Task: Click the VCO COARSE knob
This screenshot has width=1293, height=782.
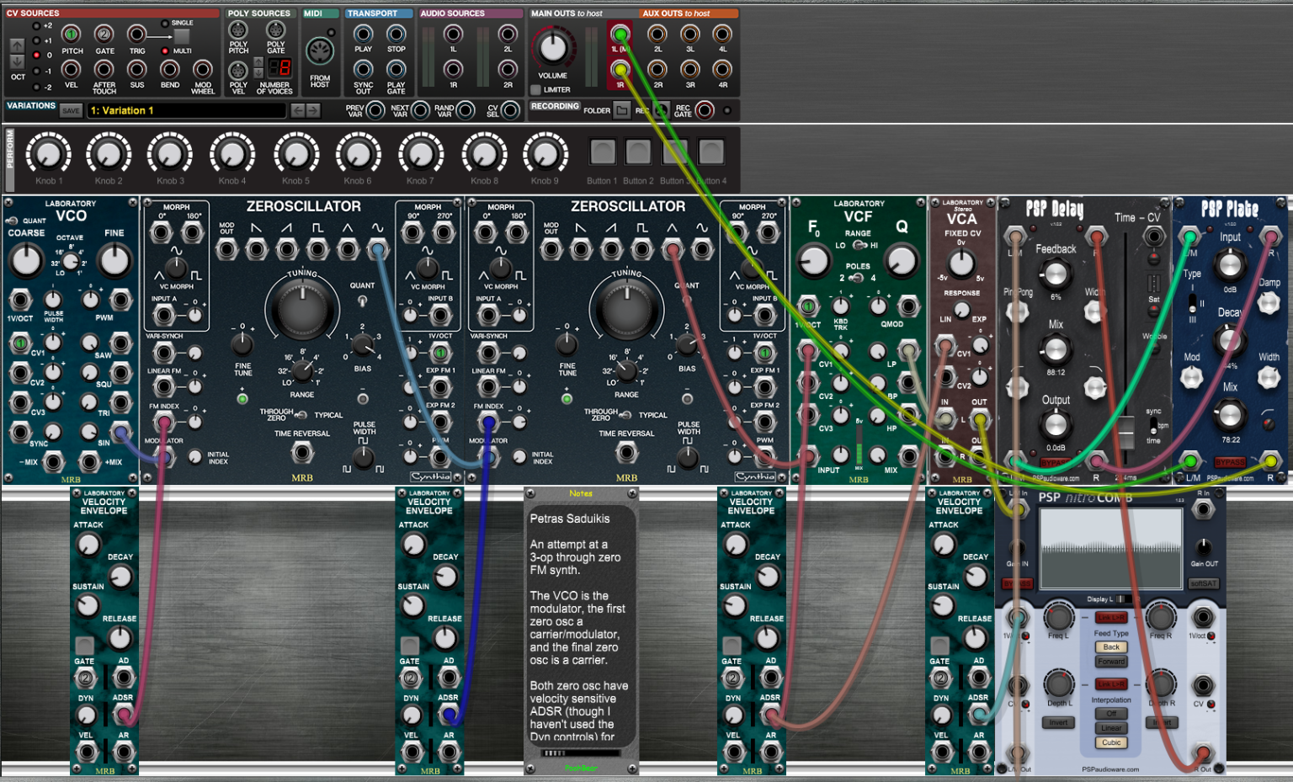Action: click(x=25, y=261)
